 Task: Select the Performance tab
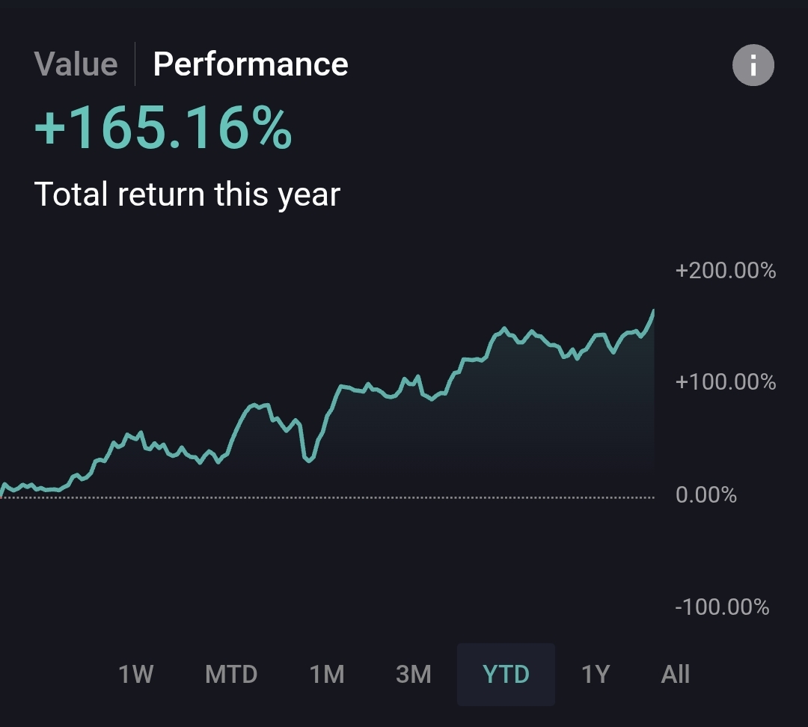point(251,64)
